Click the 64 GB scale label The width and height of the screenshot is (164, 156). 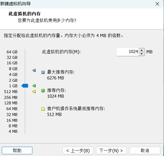pyautogui.click(x=12, y=52)
